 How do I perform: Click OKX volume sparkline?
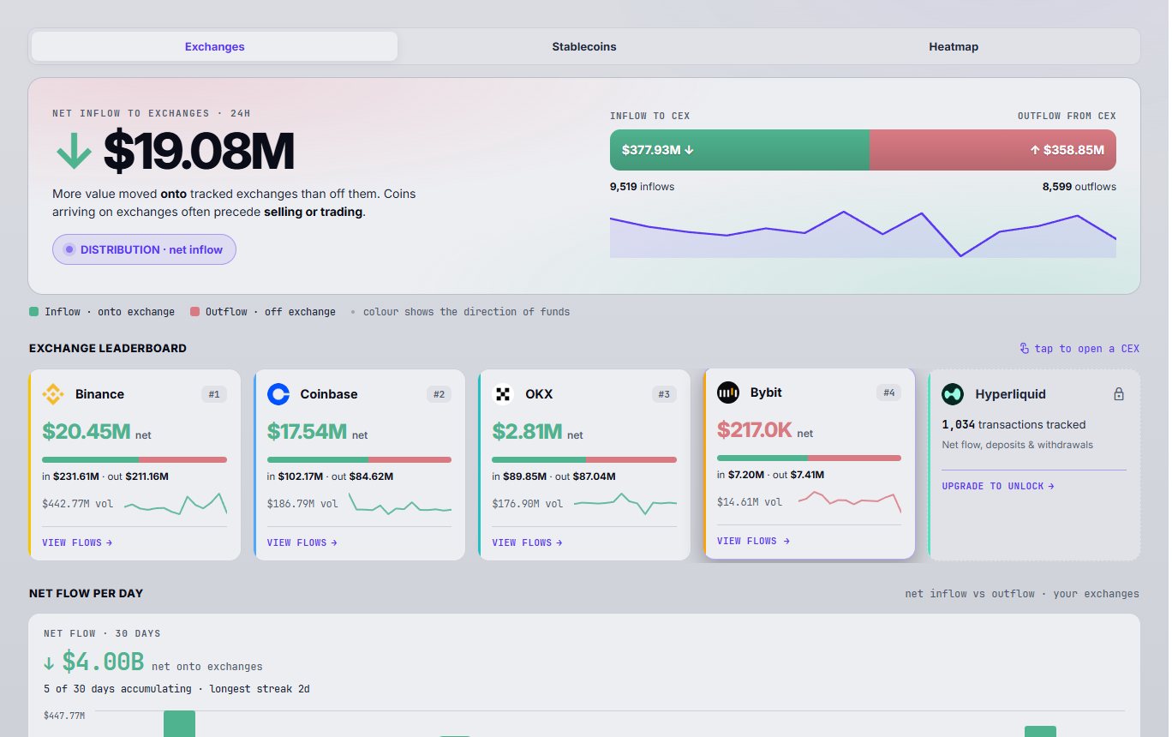[x=625, y=504]
